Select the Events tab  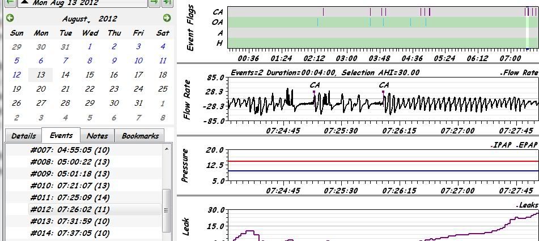coord(61,136)
